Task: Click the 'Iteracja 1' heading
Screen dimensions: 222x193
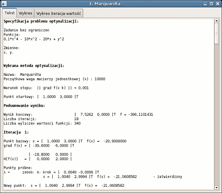Action: click(16, 132)
